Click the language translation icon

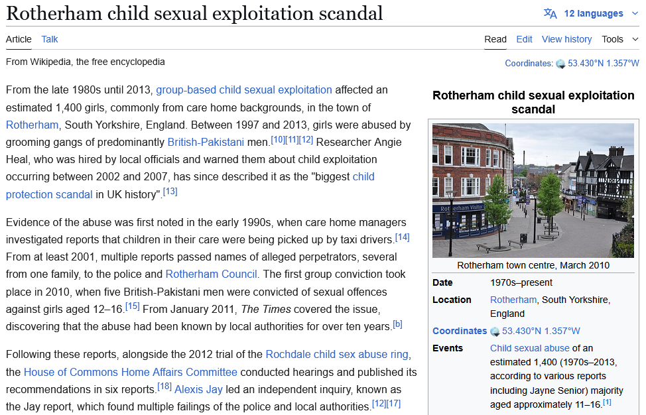coord(550,13)
